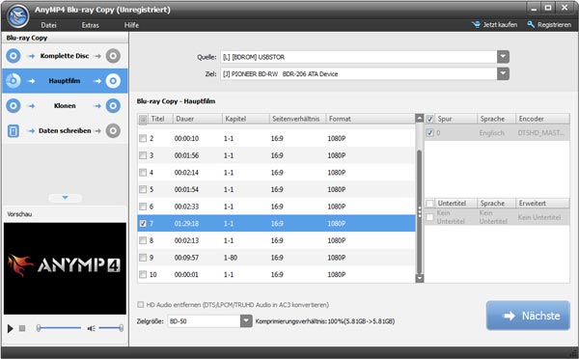Choose the Klonen copy mode
The height and width of the screenshot is (359, 579).
pyautogui.click(x=65, y=105)
